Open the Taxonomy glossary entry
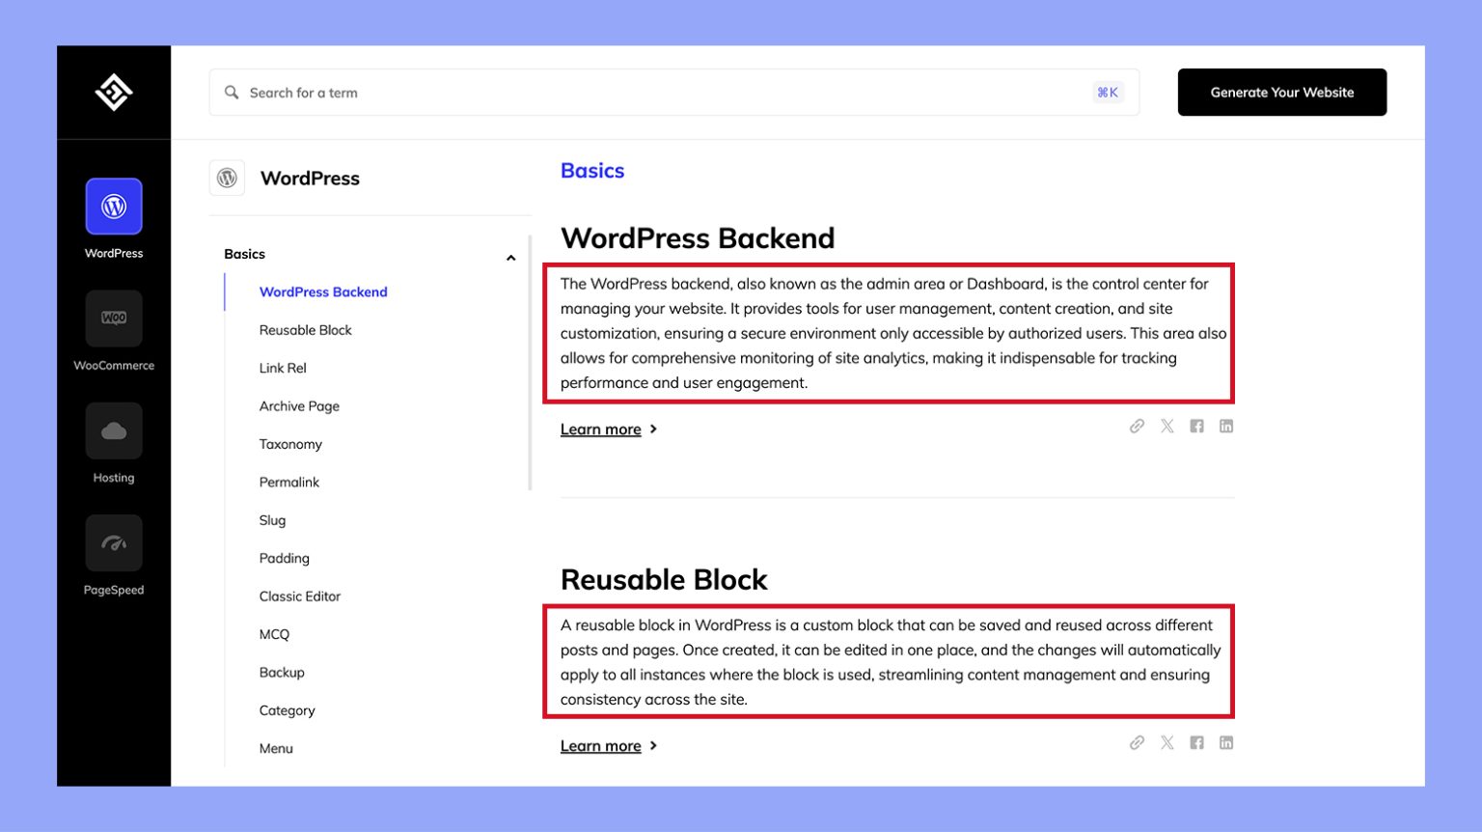Screen dimensions: 1482x832 tap(289, 444)
